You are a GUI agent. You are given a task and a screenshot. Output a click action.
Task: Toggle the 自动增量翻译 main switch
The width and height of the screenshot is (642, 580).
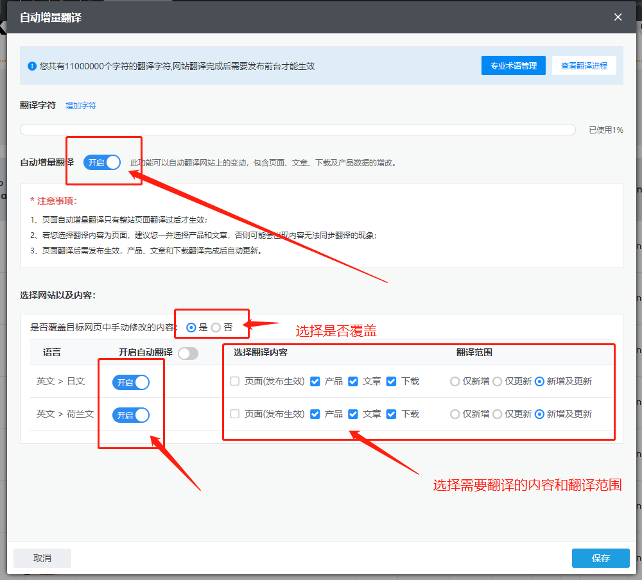tap(102, 162)
